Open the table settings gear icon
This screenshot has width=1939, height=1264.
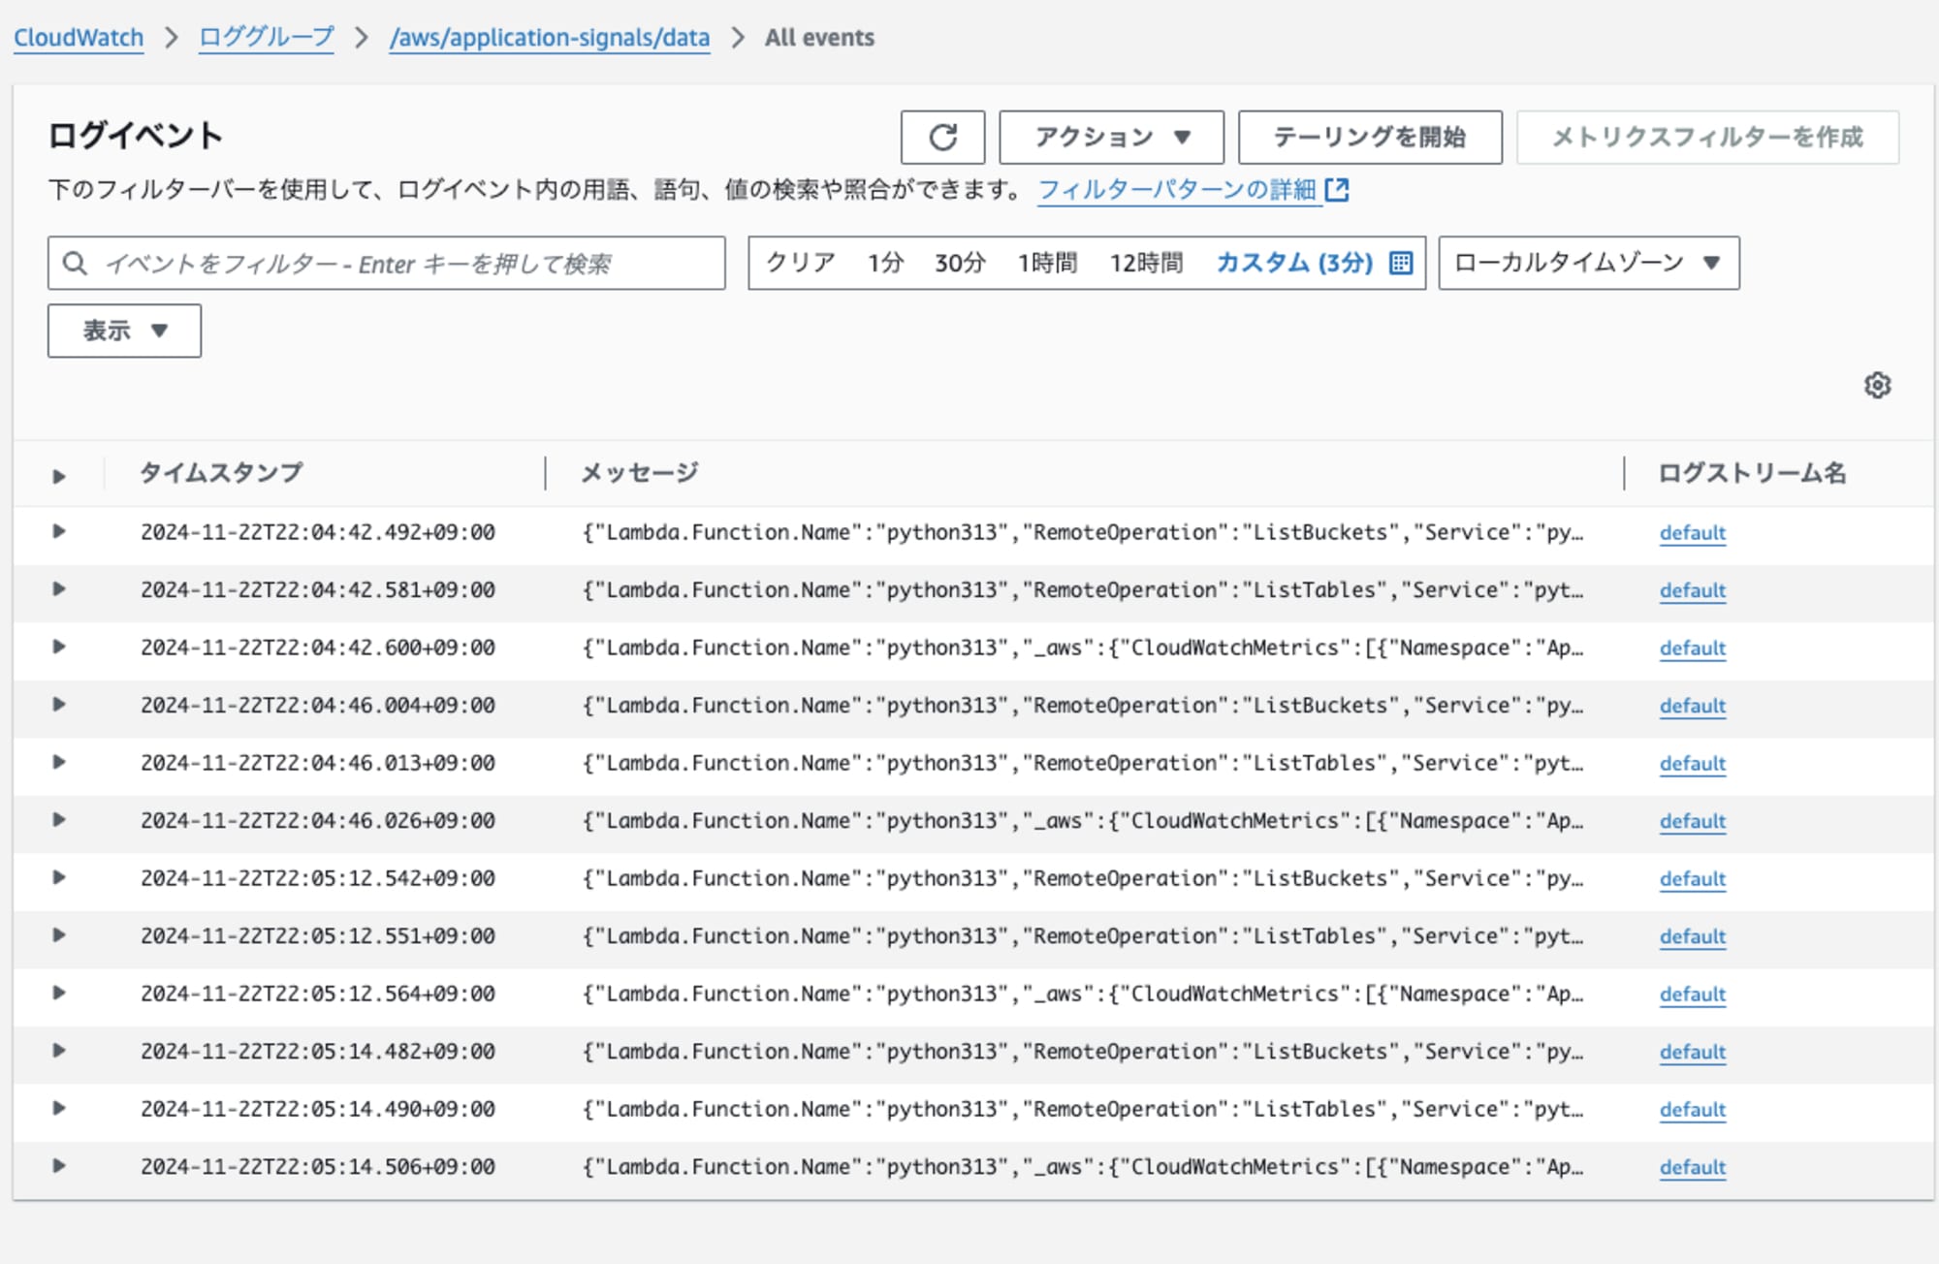[1877, 385]
